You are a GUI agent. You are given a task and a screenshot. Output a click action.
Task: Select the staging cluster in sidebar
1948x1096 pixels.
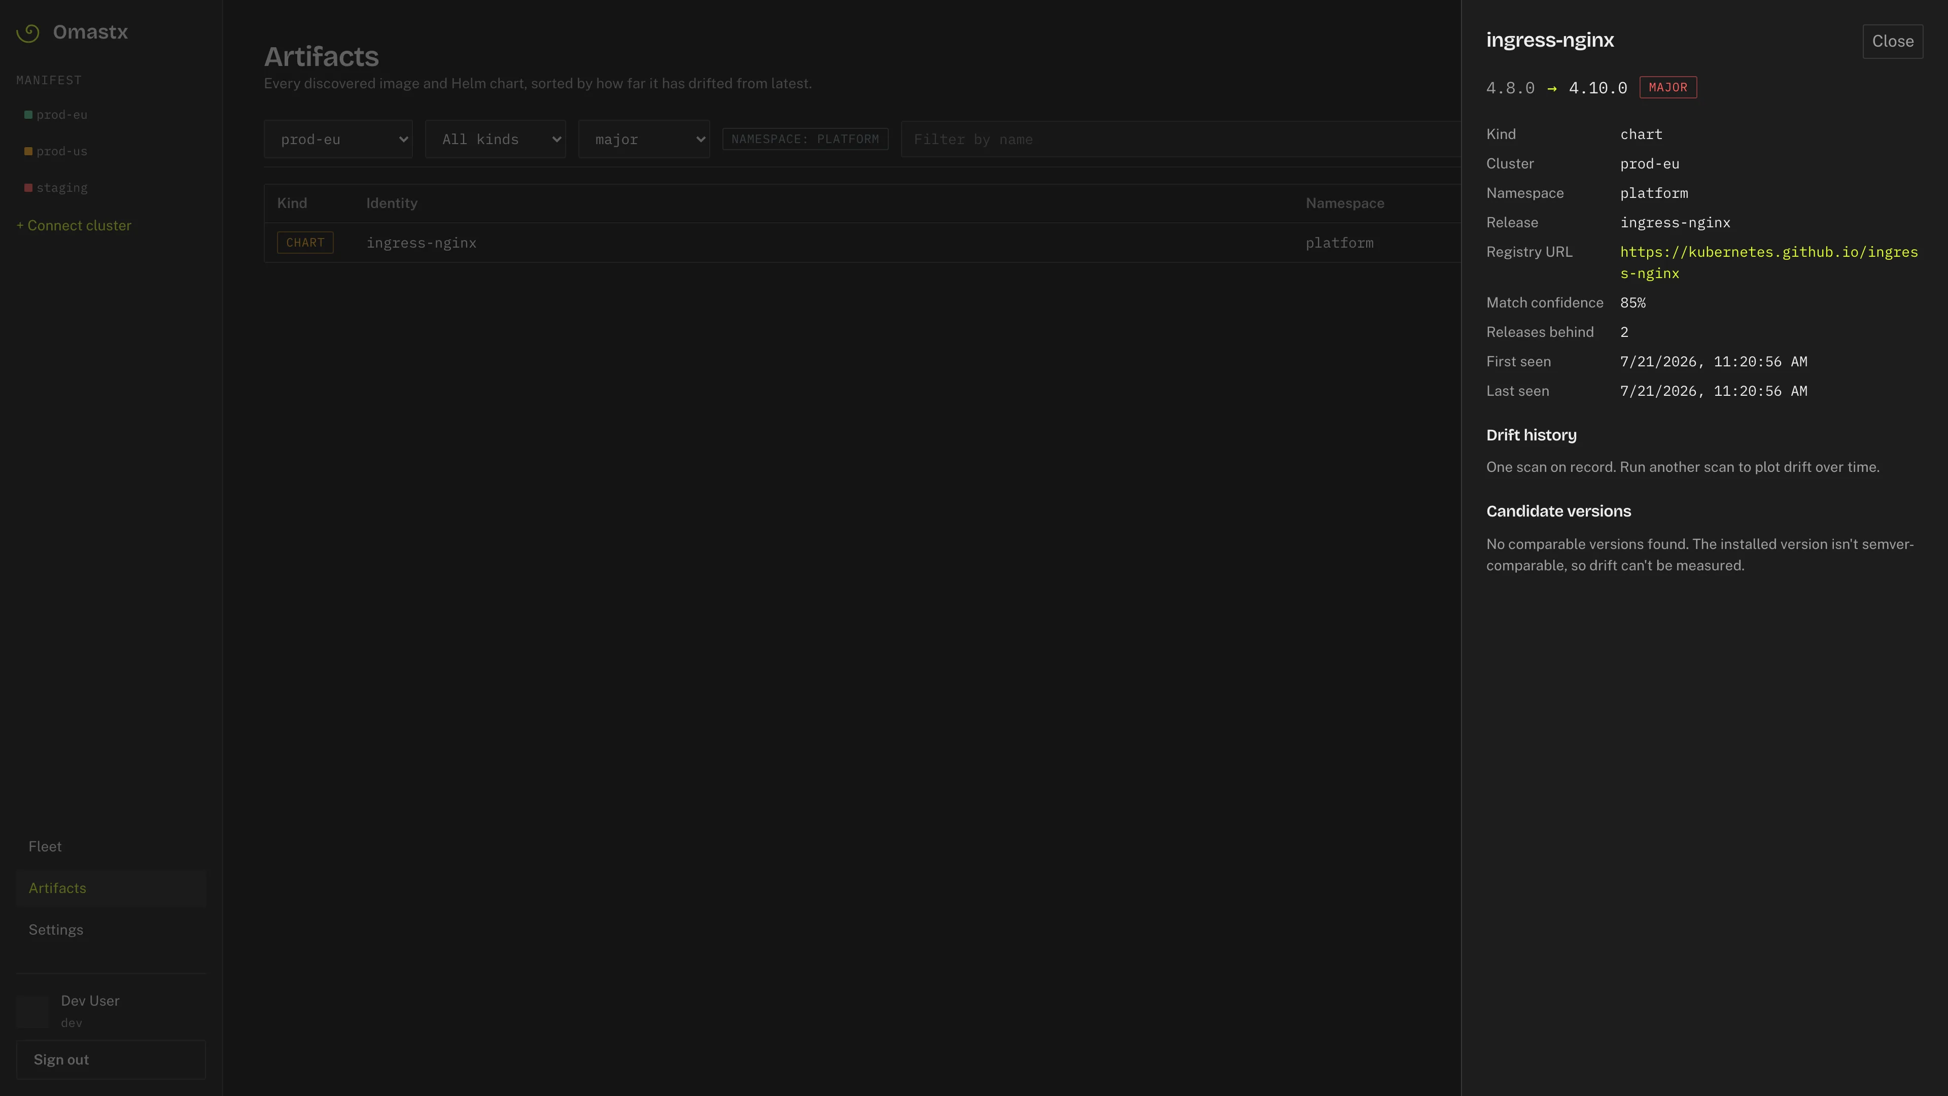[56, 188]
